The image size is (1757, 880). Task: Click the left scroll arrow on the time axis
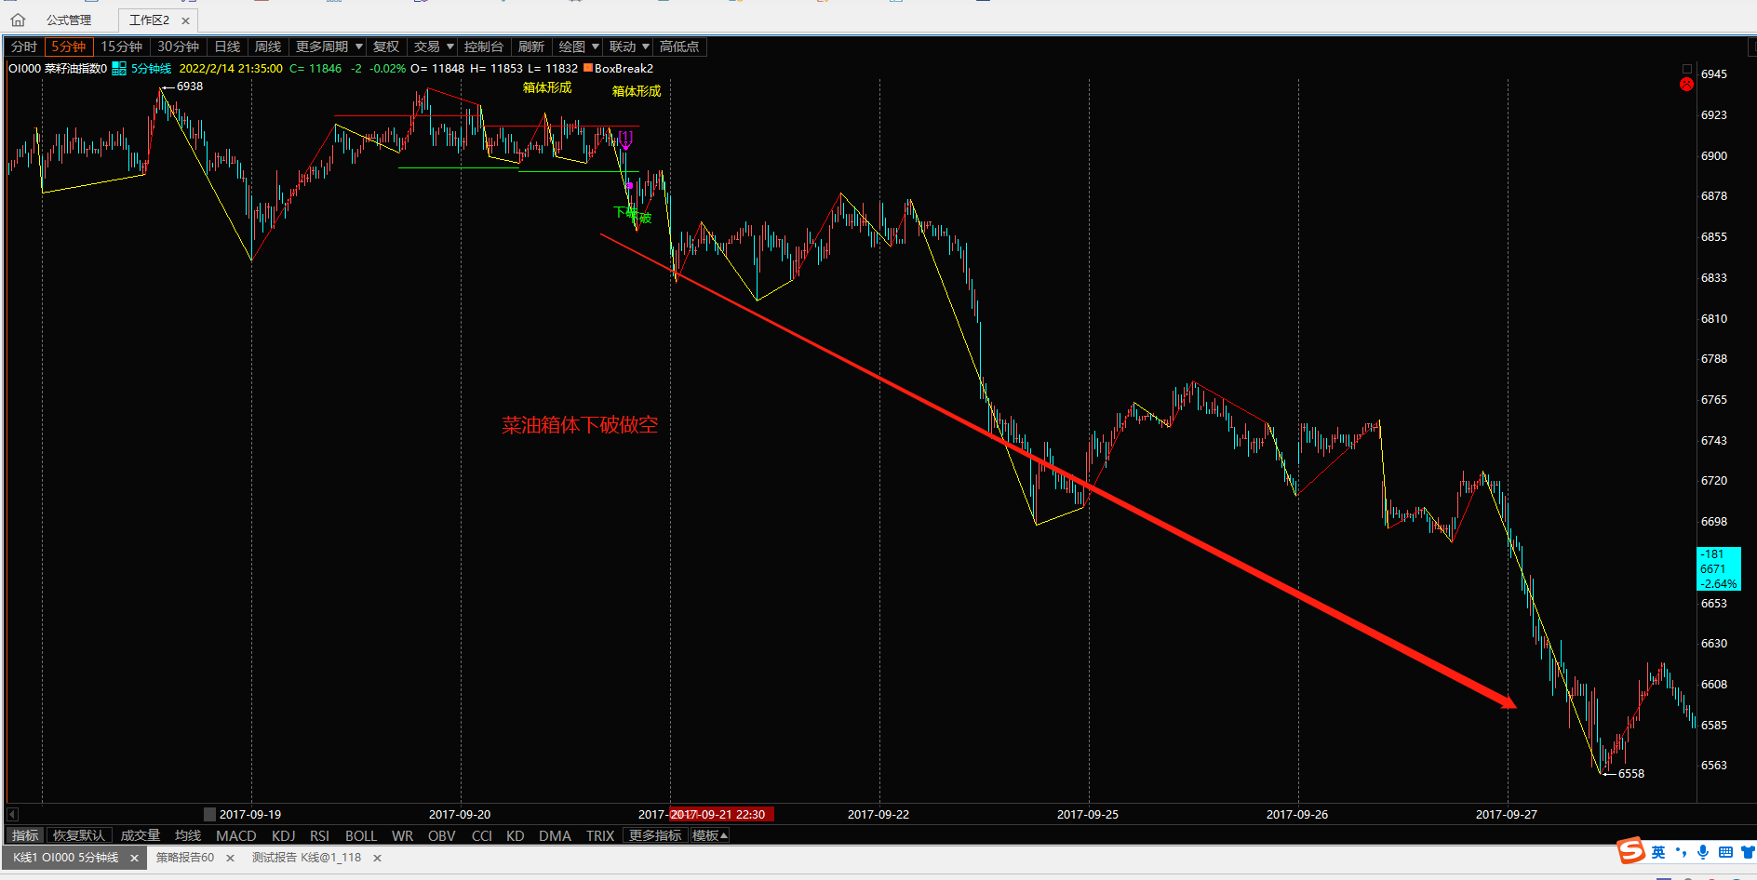coord(12,814)
